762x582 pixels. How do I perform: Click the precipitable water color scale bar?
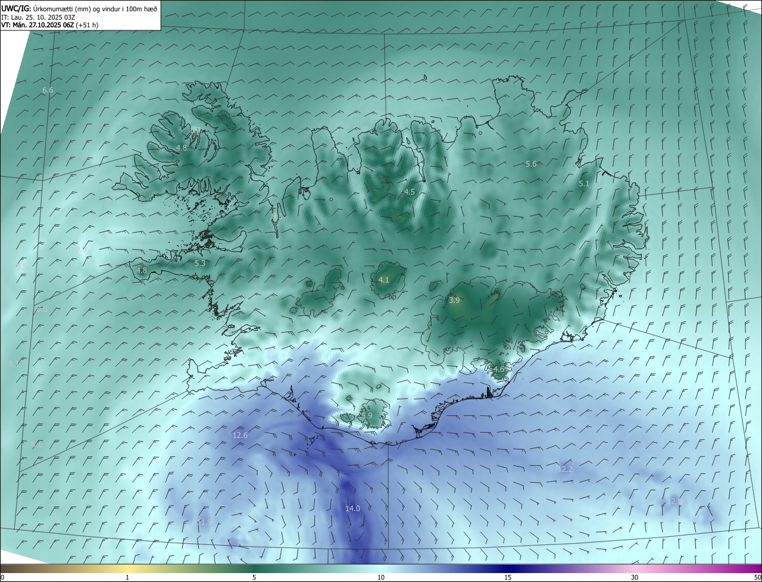(x=381, y=568)
